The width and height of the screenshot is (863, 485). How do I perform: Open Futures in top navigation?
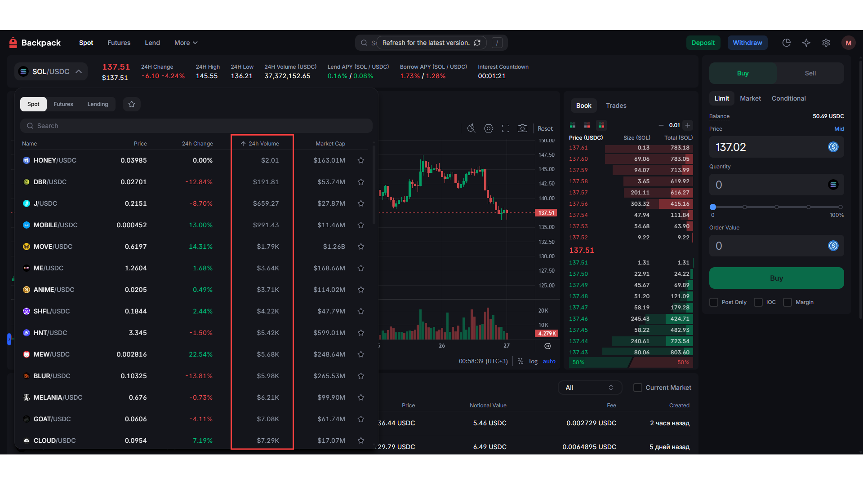(x=119, y=43)
